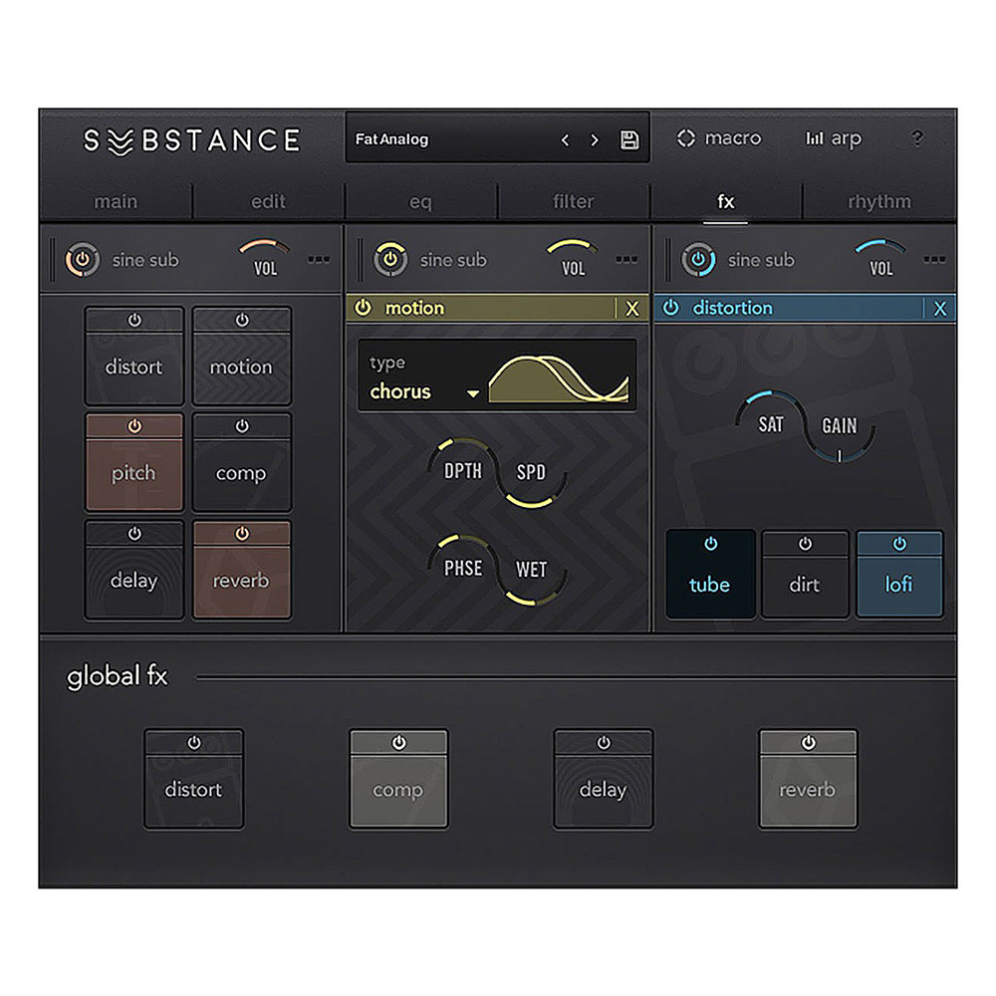Open the macro panel icon

coord(686,138)
